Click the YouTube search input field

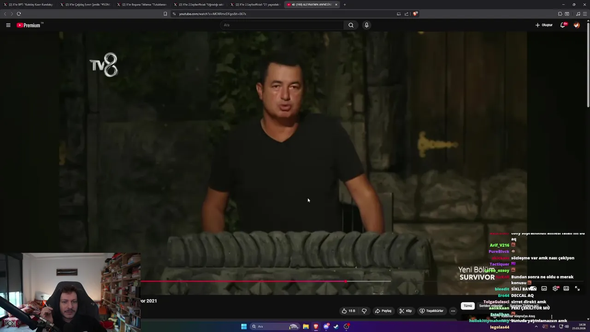[282, 25]
